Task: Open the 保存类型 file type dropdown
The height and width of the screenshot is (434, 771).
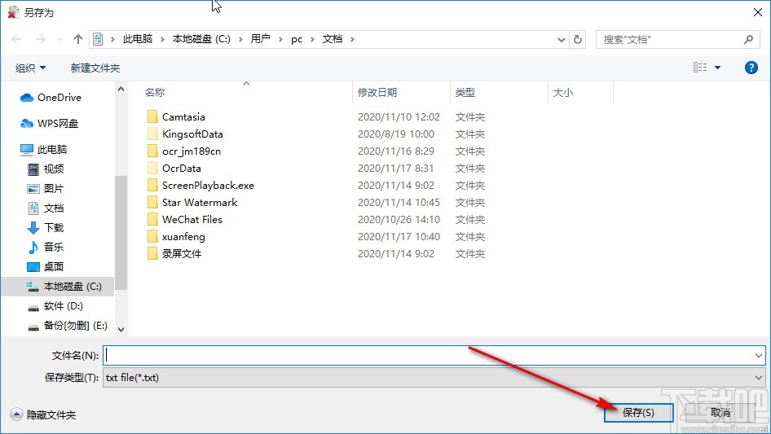Action: (x=434, y=378)
